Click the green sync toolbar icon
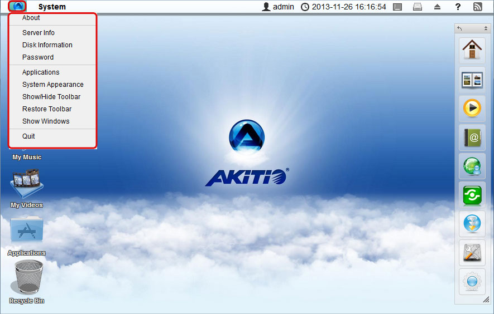The image size is (494, 314). coord(472,195)
